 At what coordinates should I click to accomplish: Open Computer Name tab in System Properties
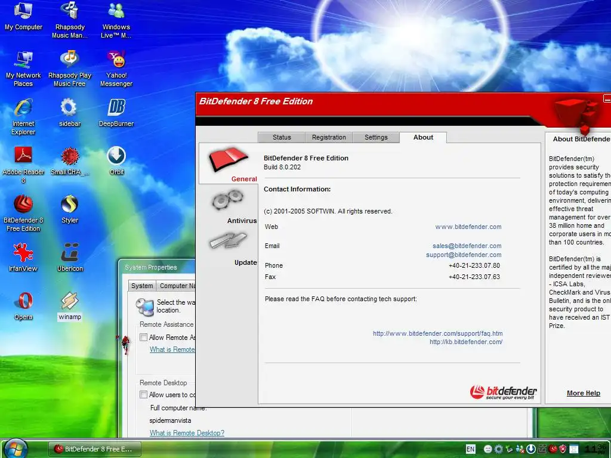[x=176, y=286]
